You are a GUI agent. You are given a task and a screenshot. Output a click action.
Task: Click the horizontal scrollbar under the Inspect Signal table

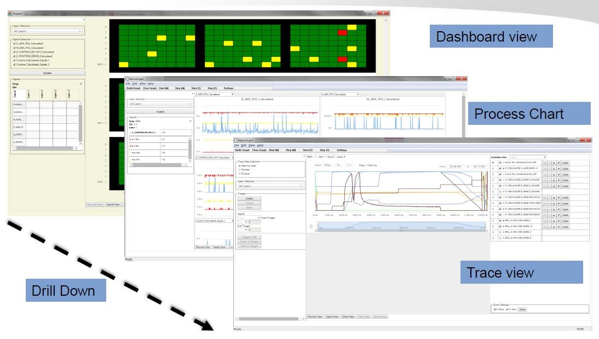click(45, 148)
